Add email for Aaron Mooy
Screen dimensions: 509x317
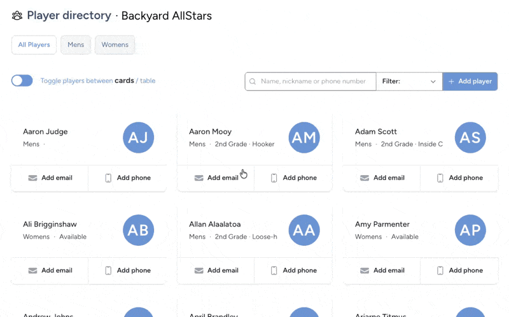point(216,178)
